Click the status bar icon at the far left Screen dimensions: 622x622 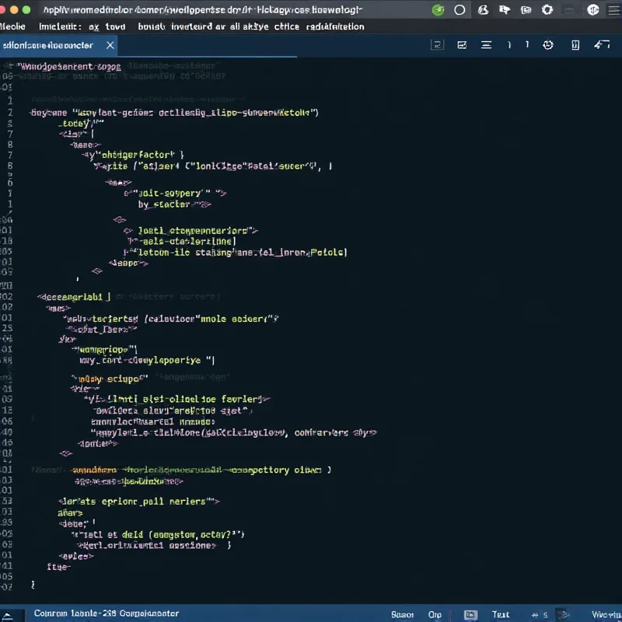7,615
